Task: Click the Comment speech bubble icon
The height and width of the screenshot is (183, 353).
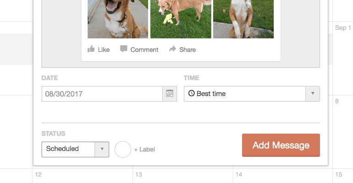Action: 124,49
